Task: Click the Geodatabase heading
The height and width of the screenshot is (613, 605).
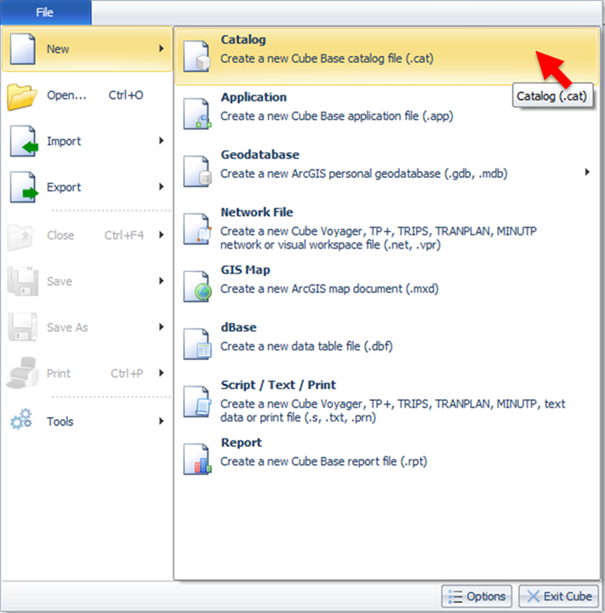Action: (260, 155)
